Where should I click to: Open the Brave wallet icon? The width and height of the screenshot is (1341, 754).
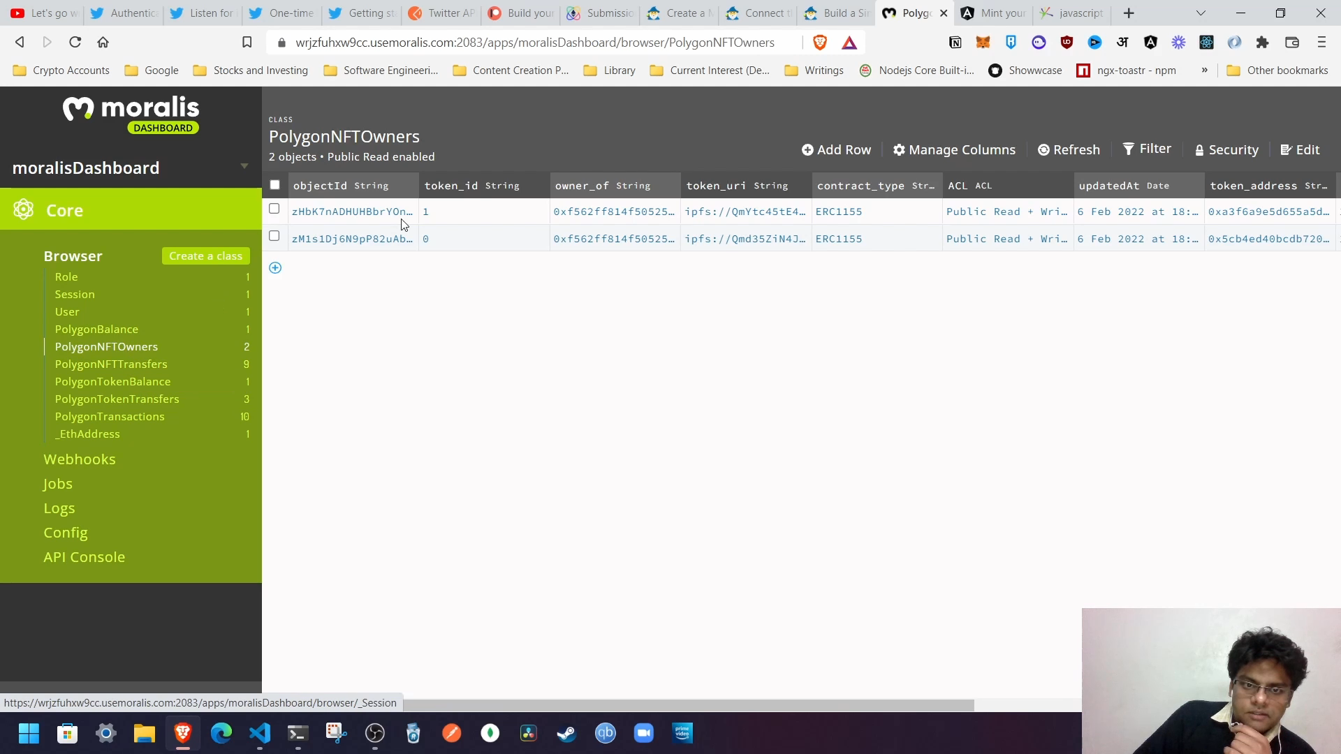tap(1292, 43)
